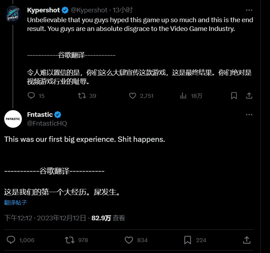Like Fntastic's tweet with 834 likes
Screen dimensions: 270x253
[x=128, y=240]
